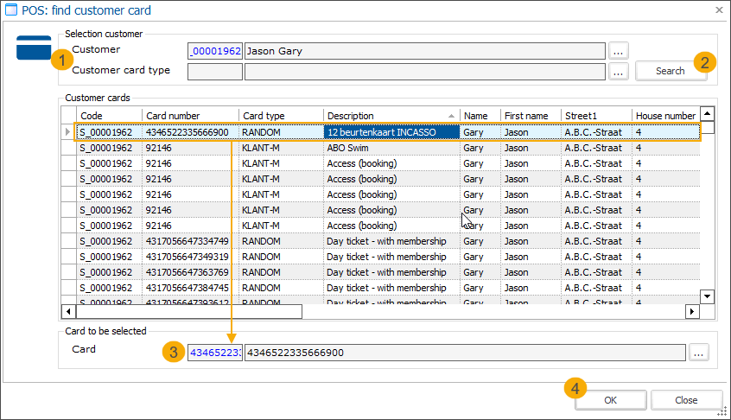Select the ABO Swim card row

point(346,148)
